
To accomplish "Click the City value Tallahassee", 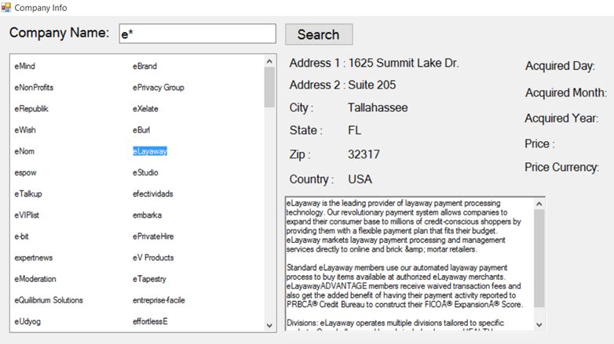I will click(378, 107).
